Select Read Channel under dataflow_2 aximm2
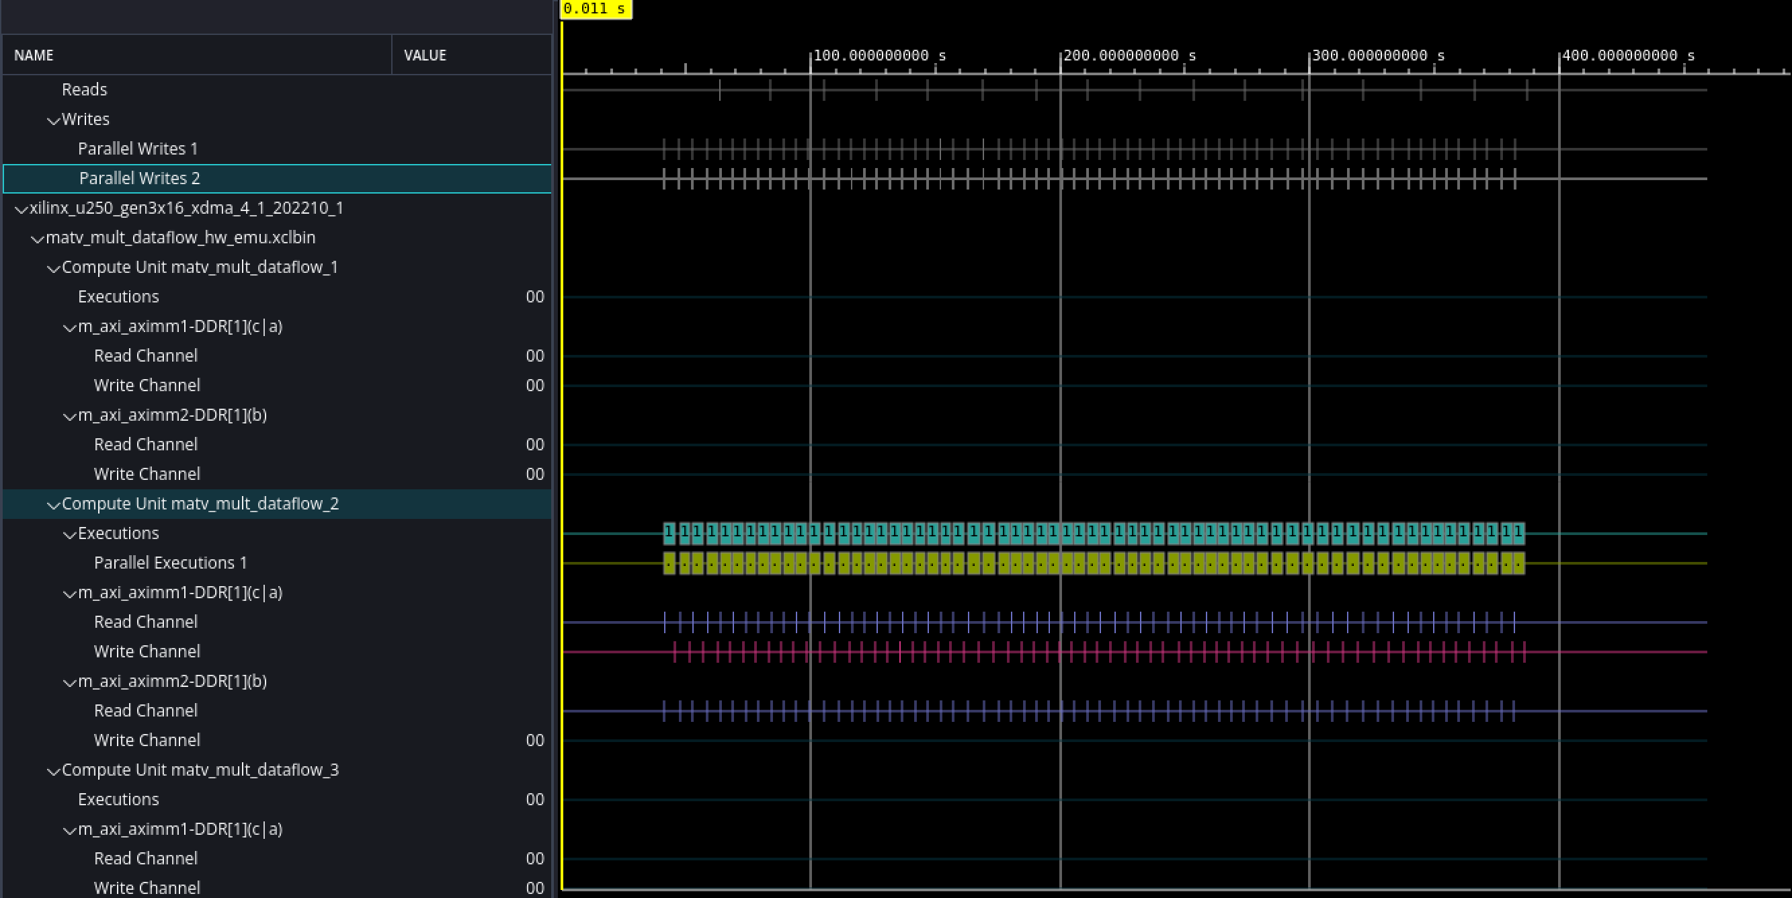The width and height of the screenshot is (1792, 898). tap(277, 711)
